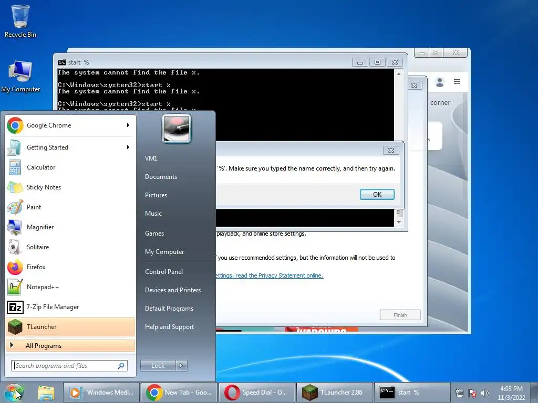The image size is (538, 403).
Task: Switch to New Tab Google Chrome taskbar item
Action: pyautogui.click(x=180, y=393)
